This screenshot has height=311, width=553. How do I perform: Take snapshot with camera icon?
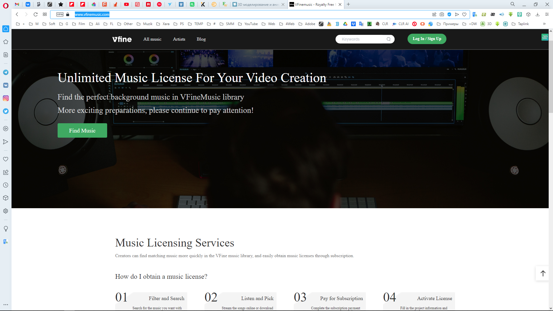point(442,14)
